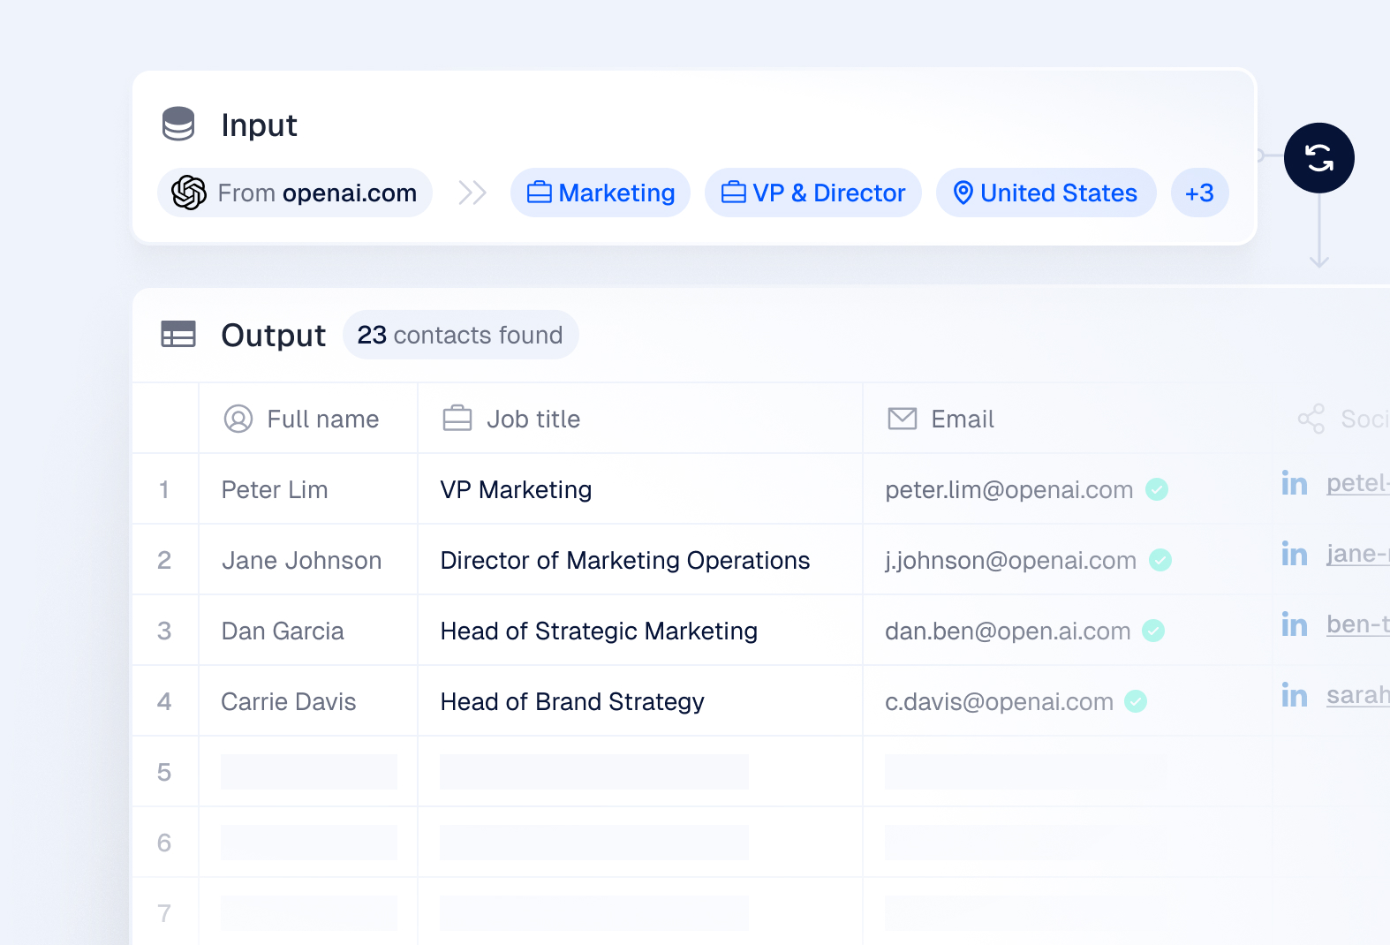Click verified checkmark beside peter.lim@openai.com
The image size is (1390, 945).
click(1157, 489)
